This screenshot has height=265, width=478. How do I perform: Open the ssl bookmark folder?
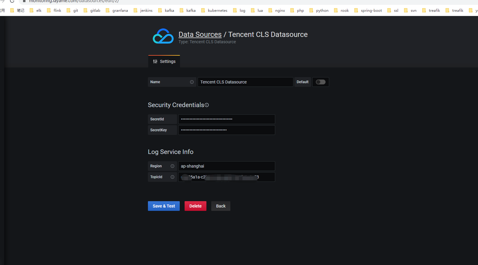coord(393,10)
